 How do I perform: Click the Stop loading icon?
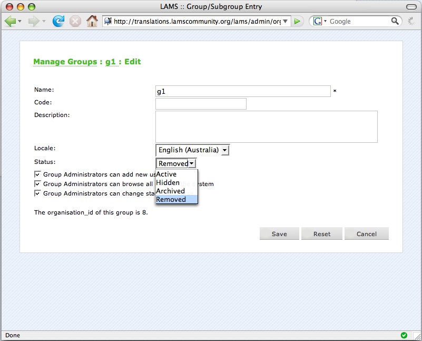pos(75,21)
